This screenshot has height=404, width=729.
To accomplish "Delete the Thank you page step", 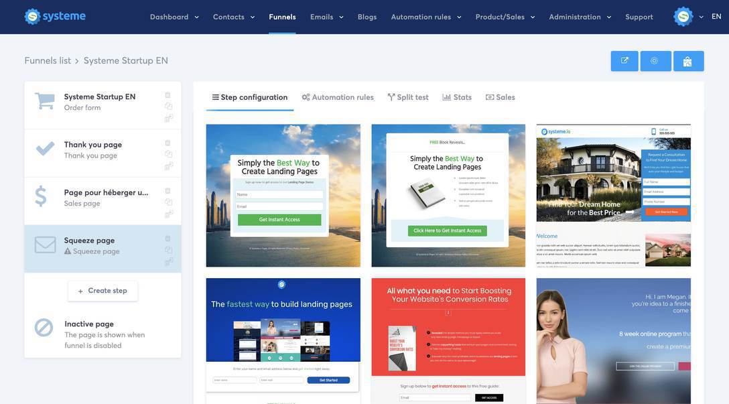I will pos(168,143).
